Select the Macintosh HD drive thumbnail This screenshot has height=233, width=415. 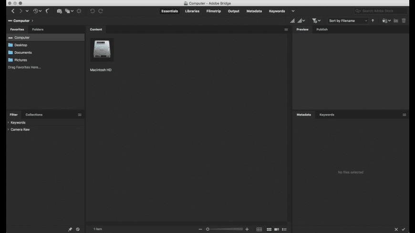pyautogui.click(x=102, y=49)
